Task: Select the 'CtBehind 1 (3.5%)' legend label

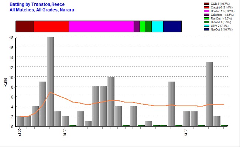Action: coord(222,15)
